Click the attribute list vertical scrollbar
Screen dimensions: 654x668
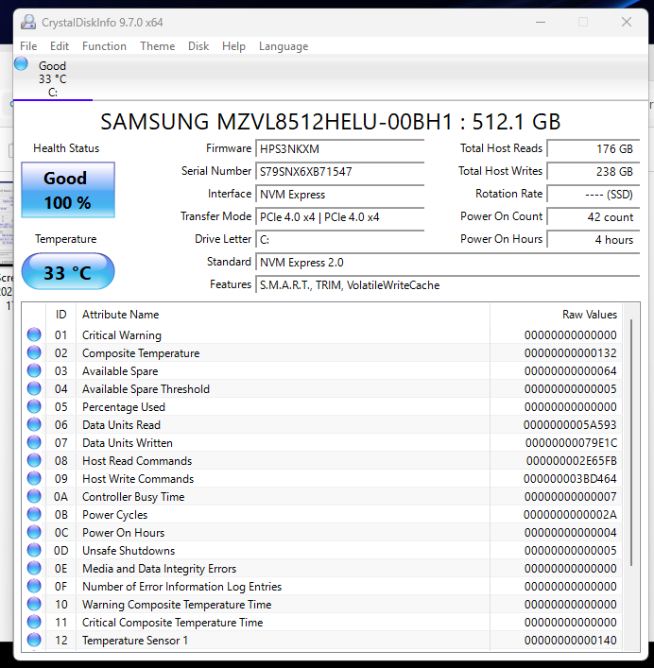(x=631, y=443)
